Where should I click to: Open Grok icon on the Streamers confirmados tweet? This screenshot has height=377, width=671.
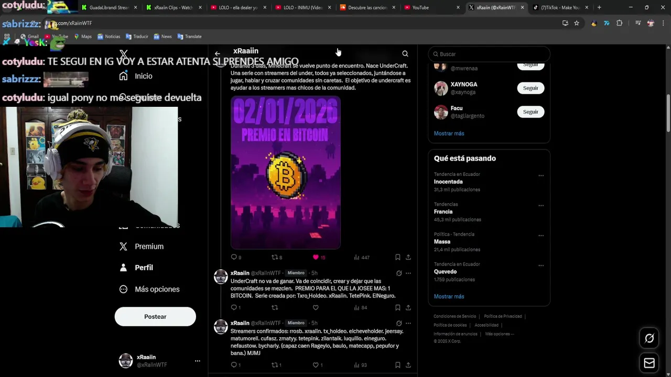tap(399, 323)
